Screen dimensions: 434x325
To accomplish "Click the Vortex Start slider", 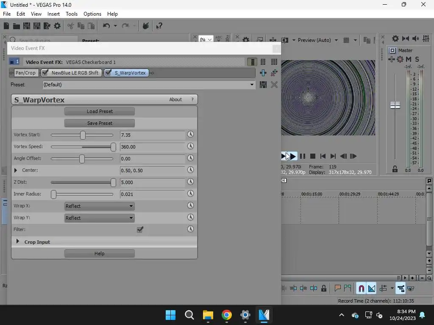I will pos(82,135).
